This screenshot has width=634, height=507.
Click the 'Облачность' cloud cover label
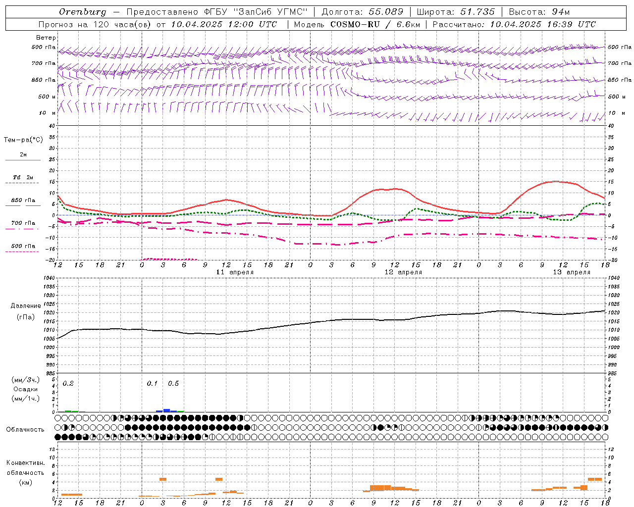25,430
